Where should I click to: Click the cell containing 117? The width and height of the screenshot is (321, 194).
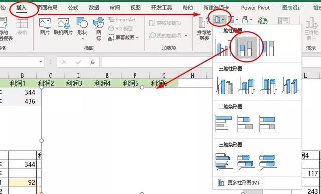tap(311, 173)
